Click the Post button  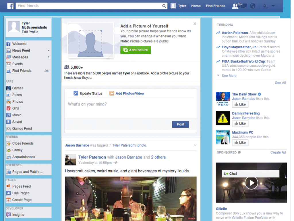click(181, 124)
